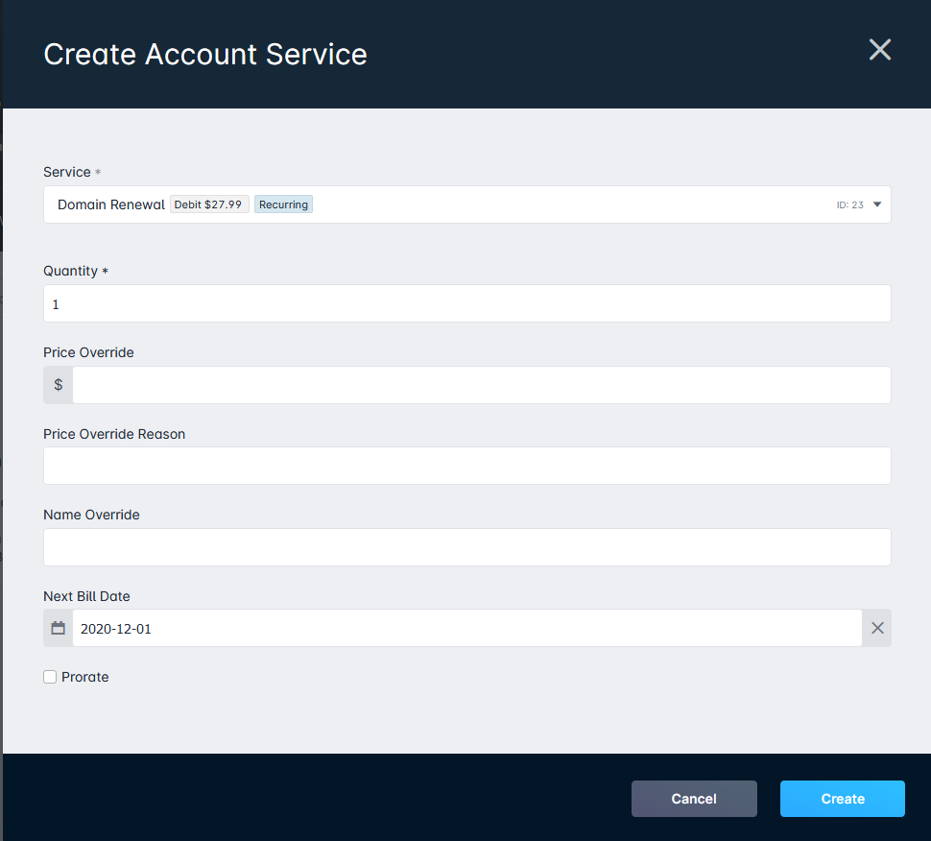Click the Create button
The width and height of the screenshot is (931, 841).
point(842,799)
